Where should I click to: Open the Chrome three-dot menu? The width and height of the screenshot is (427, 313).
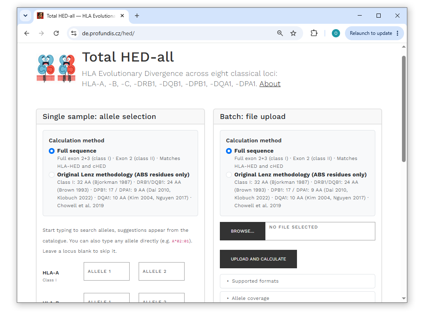click(x=397, y=33)
